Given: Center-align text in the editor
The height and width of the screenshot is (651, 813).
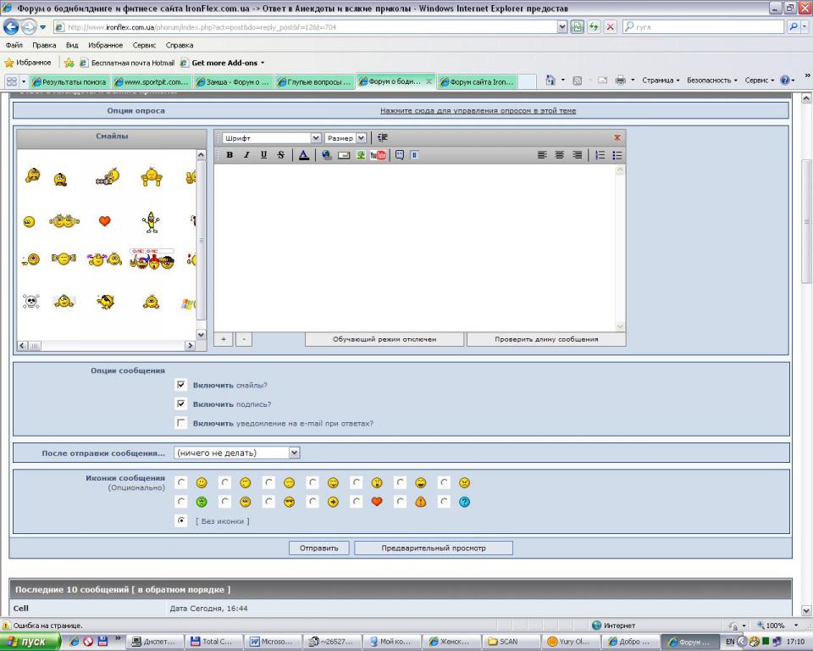Looking at the screenshot, I should (x=559, y=155).
